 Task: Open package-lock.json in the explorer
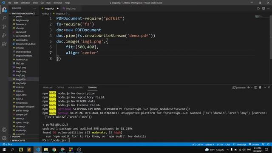25,107
